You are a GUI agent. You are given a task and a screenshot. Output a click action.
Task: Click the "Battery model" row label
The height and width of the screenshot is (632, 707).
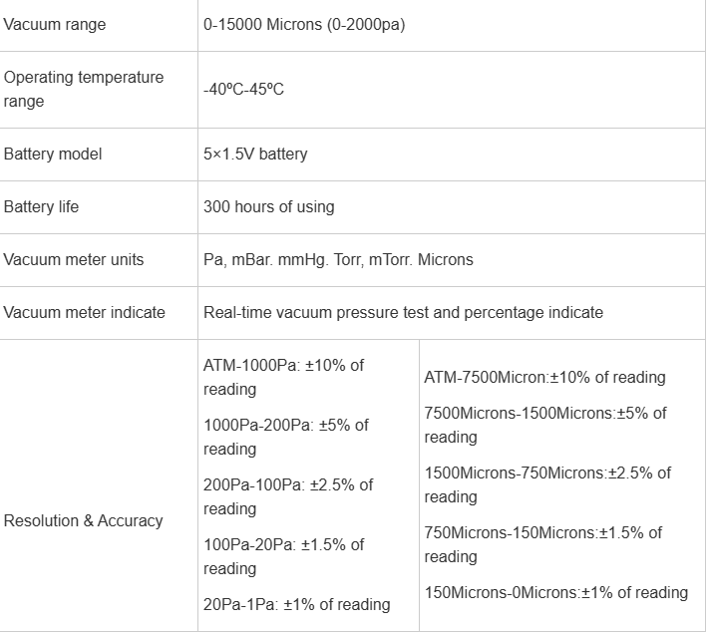coord(53,154)
